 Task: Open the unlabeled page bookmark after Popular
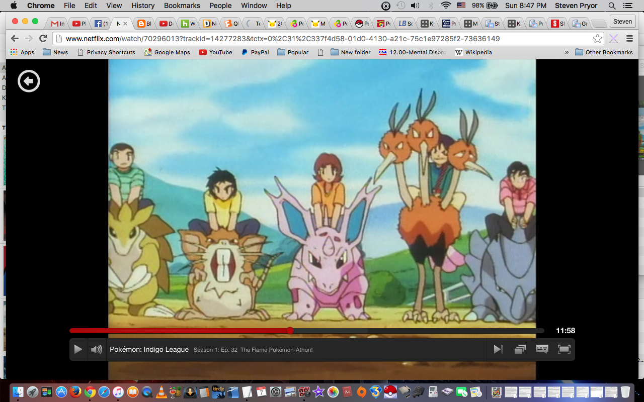click(x=320, y=52)
